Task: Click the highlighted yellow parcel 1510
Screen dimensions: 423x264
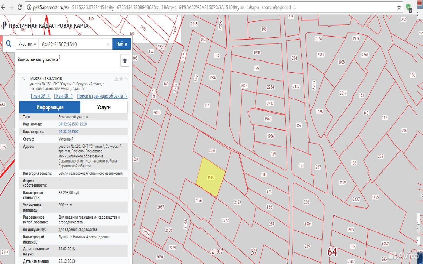Action: pos(211,177)
